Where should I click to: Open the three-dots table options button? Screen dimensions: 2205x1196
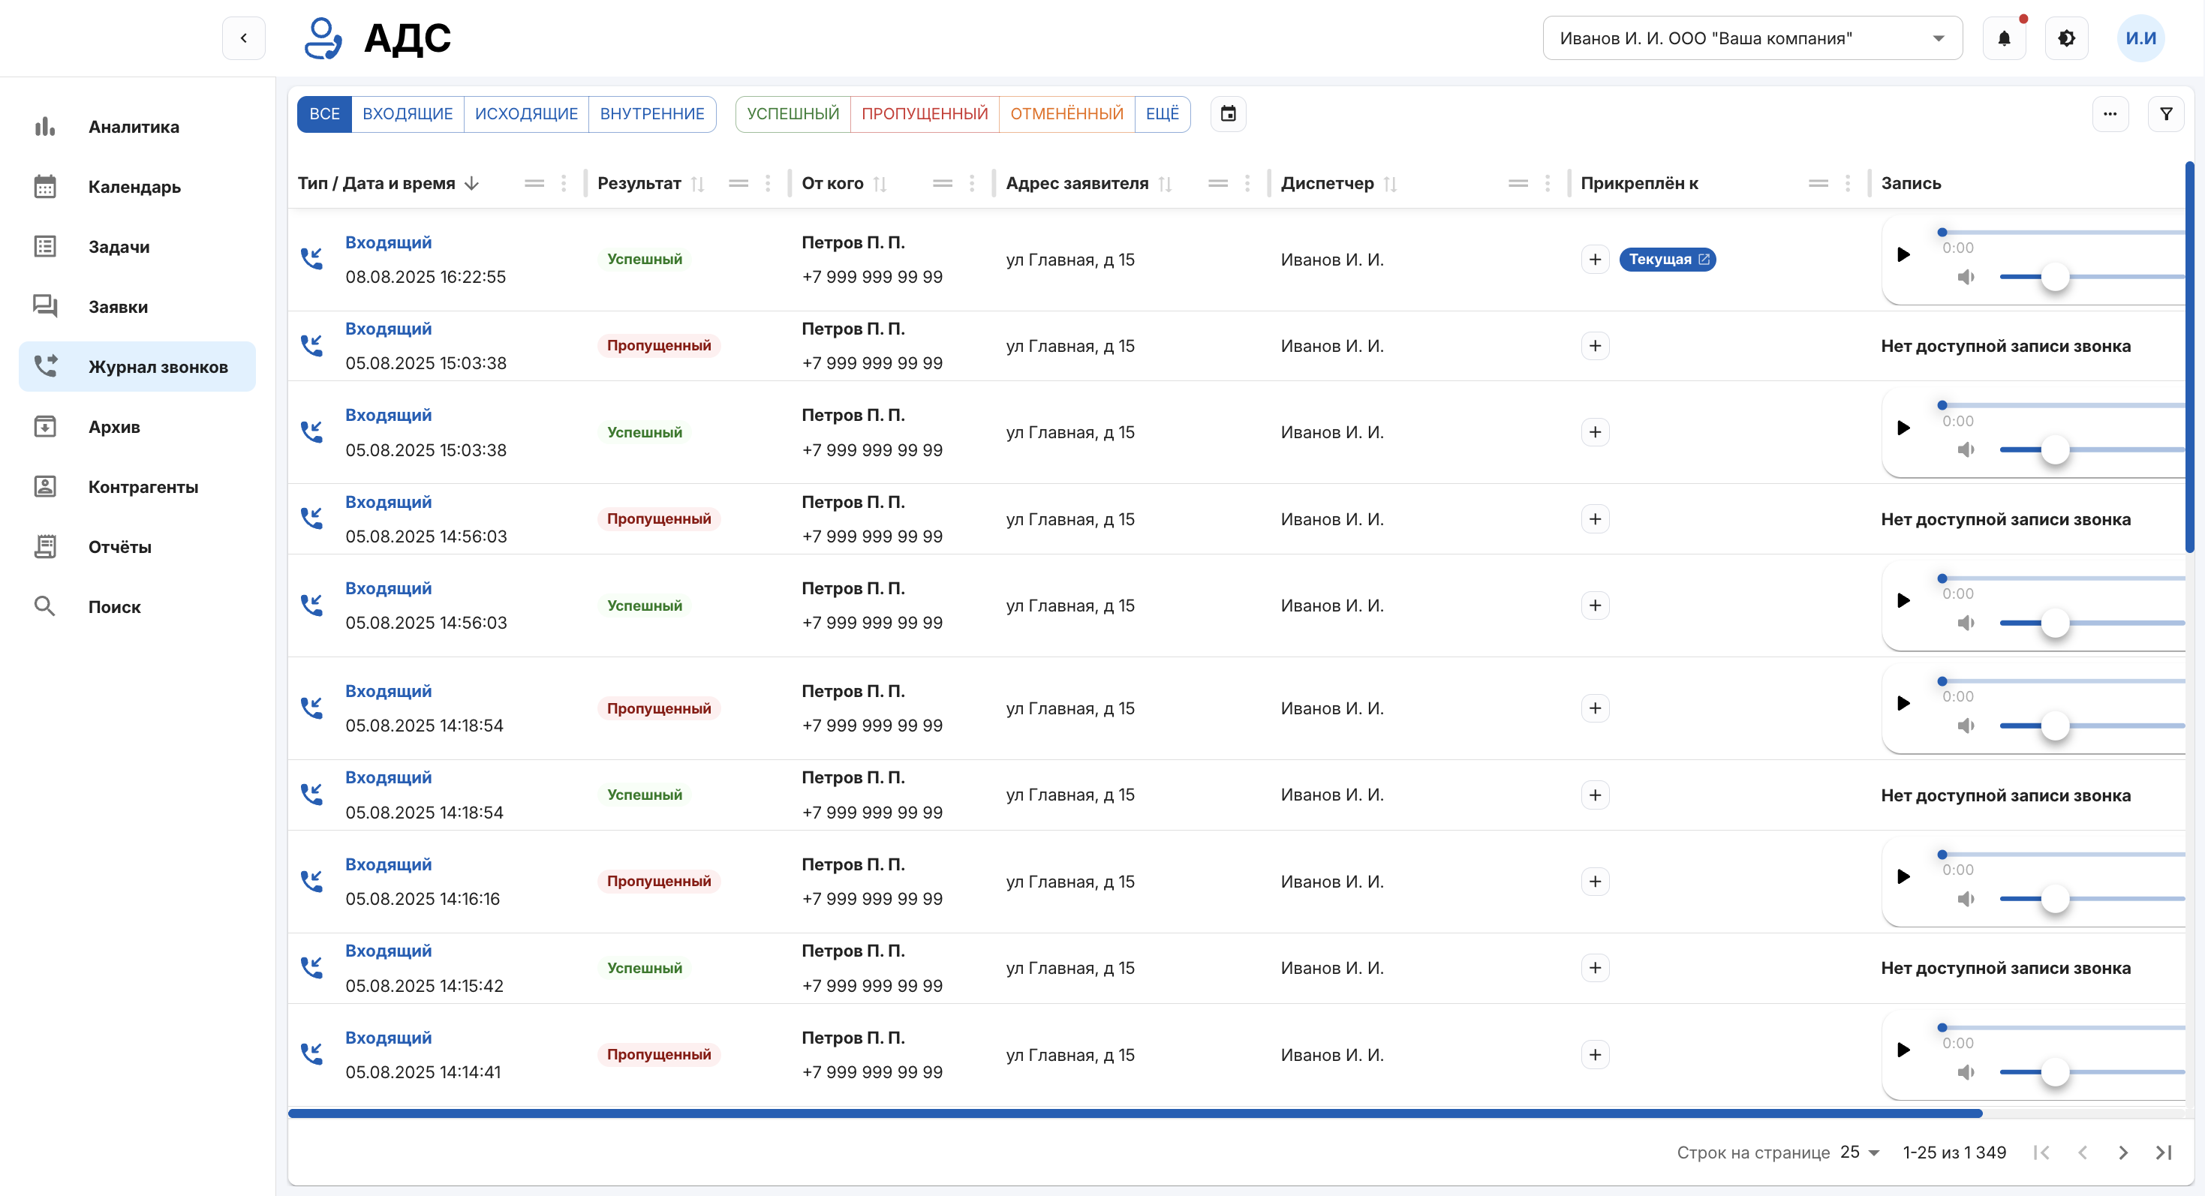(2110, 114)
